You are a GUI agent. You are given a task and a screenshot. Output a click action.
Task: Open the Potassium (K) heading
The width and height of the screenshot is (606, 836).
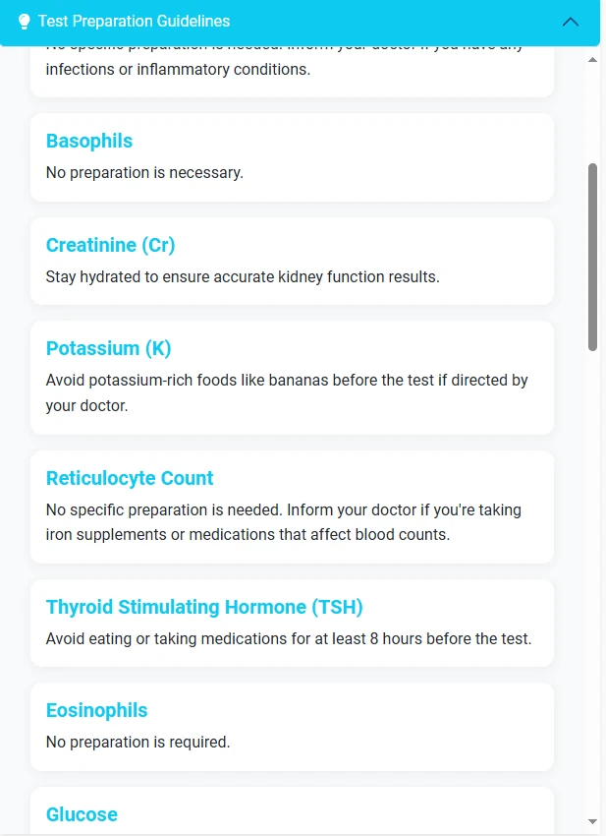109,349
